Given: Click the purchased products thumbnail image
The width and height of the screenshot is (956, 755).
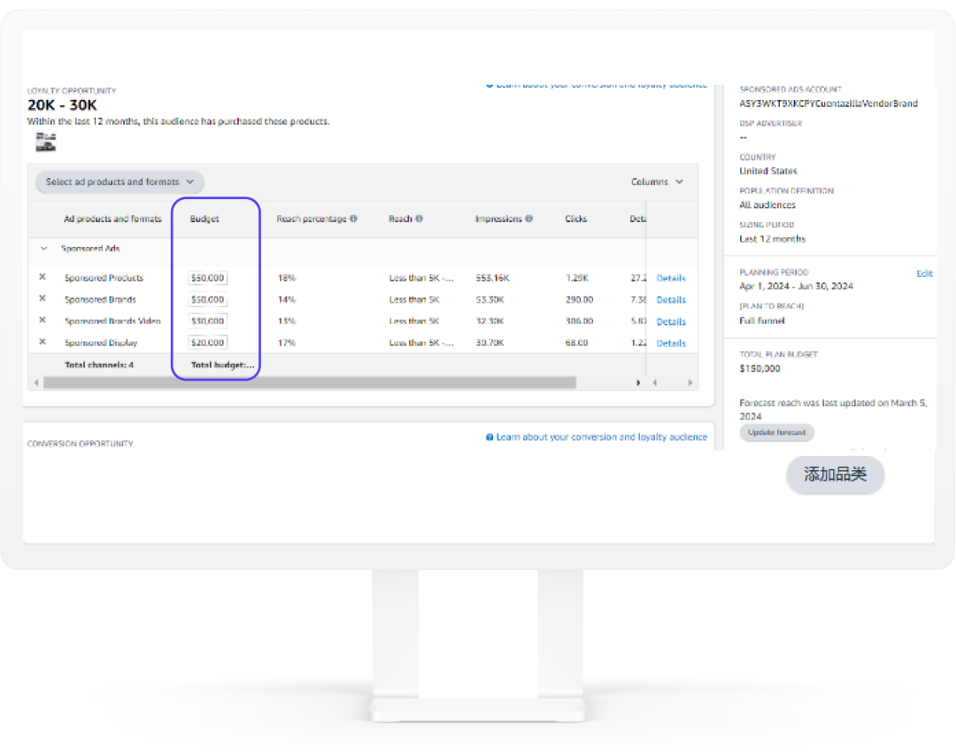Looking at the screenshot, I should click(46, 142).
